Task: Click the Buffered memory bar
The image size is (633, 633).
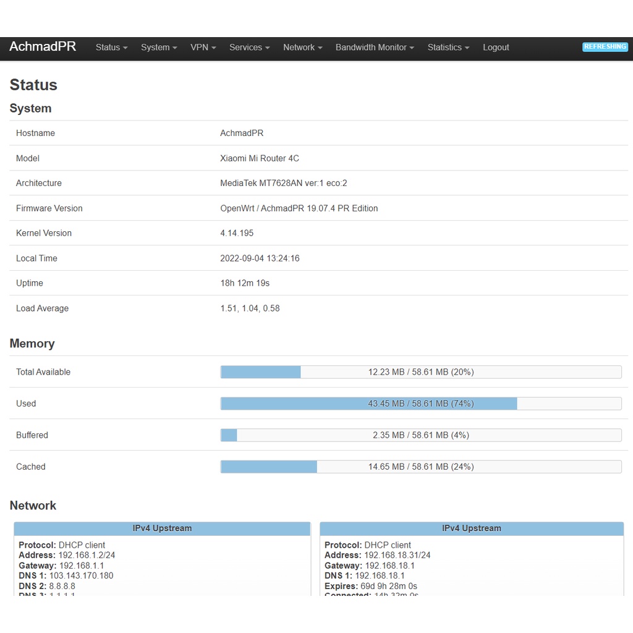Action: coord(420,435)
